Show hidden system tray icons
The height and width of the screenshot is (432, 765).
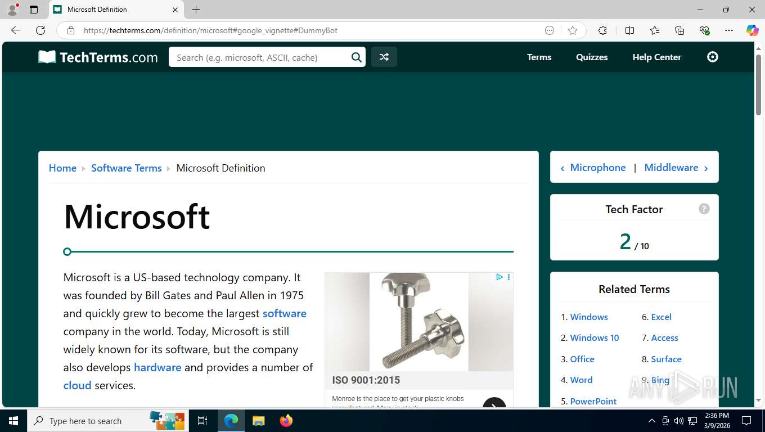point(652,421)
